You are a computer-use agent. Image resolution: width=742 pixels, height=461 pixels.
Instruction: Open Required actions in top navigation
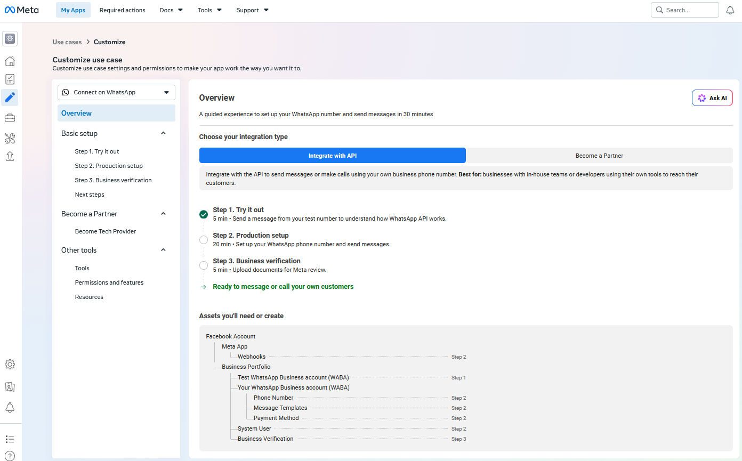pyautogui.click(x=122, y=10)
